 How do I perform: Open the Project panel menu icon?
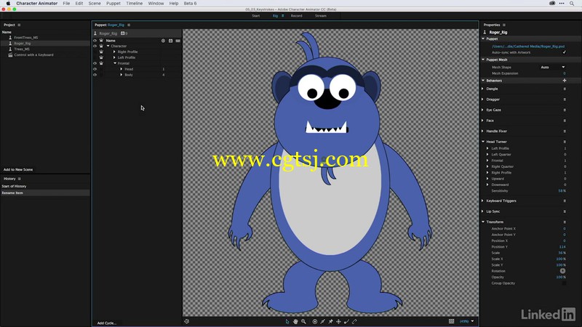(19, 25)
